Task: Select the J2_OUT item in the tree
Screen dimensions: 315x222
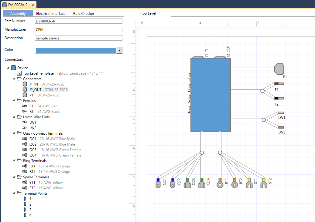Action: (x=35, y=90)
